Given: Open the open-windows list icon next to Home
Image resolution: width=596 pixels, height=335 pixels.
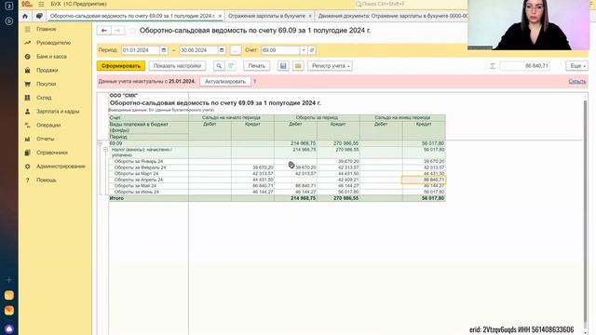Looking at the screenshot, I should 39,16.
